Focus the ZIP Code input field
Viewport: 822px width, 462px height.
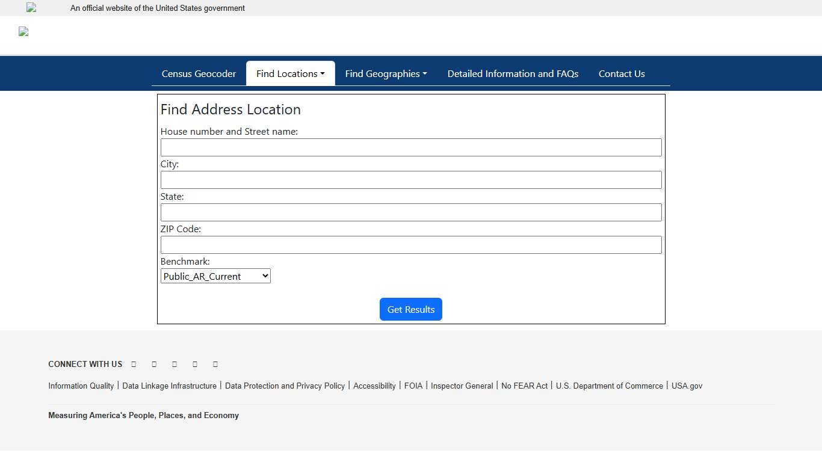(411, 244)
